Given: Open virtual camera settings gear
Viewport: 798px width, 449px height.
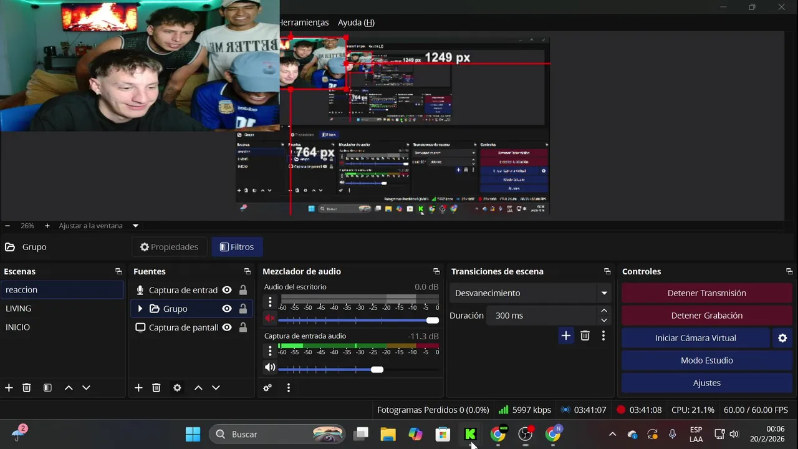Looking at the screenshot, I should [x=782, y=338].
